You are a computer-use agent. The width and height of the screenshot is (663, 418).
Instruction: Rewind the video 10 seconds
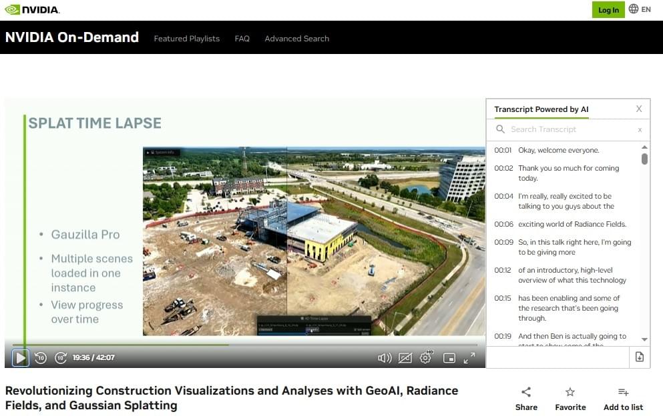click(x=41, y=358)
